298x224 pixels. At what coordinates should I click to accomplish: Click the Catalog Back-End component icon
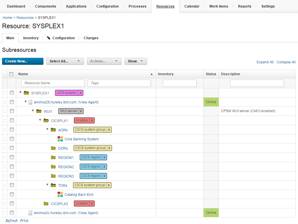60,194
